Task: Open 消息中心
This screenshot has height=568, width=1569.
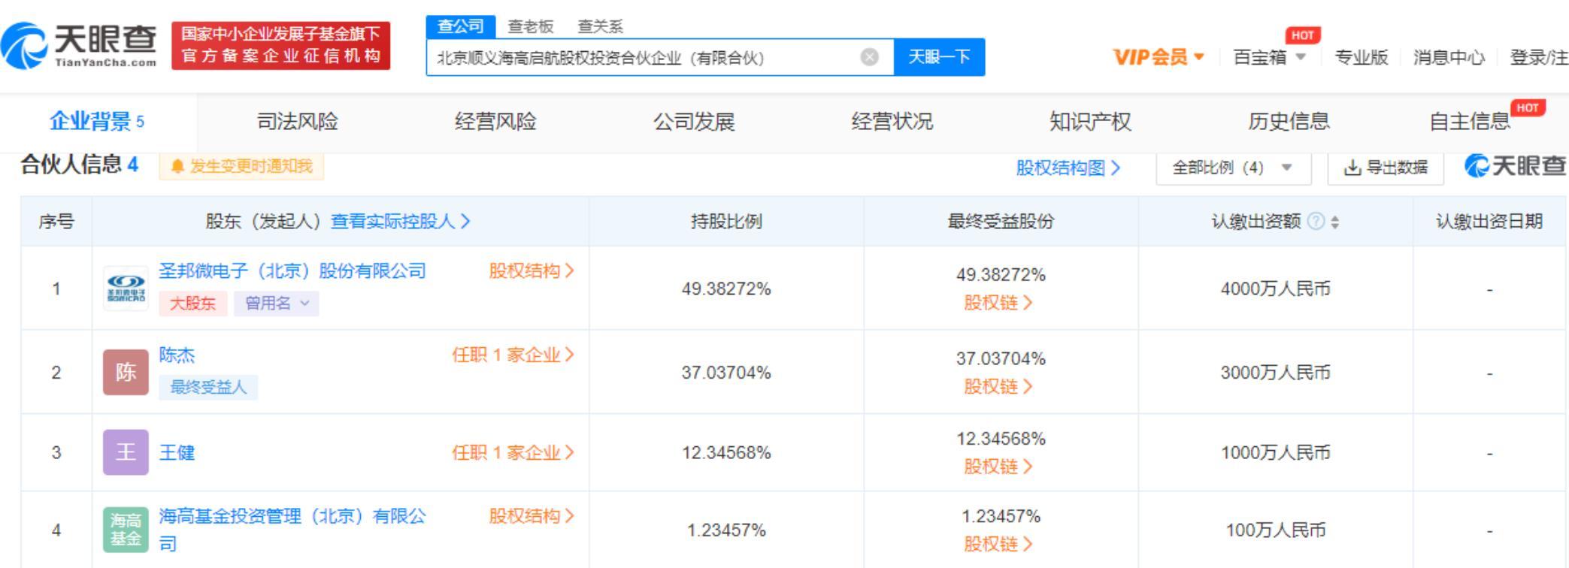Action: pyautogui.click(x=1449, y=57)
